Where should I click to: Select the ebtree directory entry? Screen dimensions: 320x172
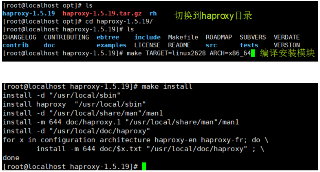click(108, 37)
